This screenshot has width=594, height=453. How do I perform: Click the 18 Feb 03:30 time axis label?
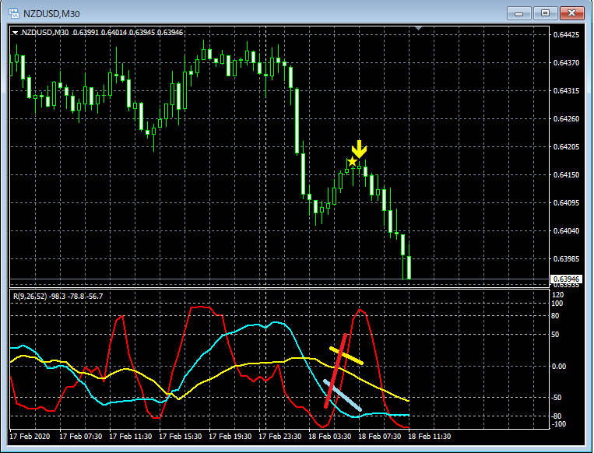(x=329, y=437)
